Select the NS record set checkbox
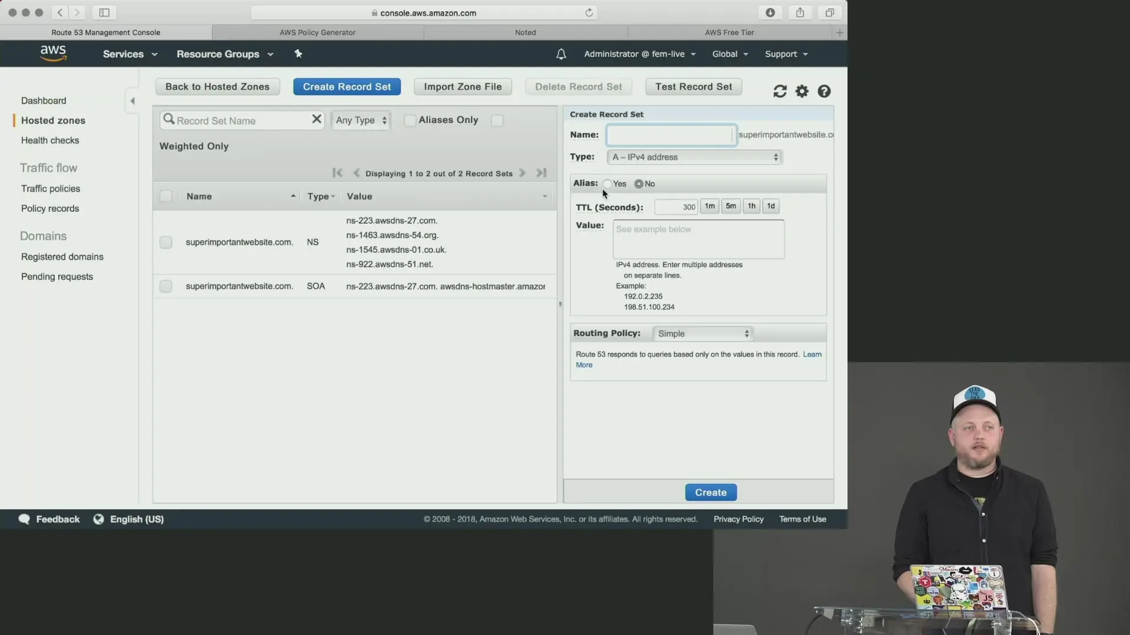Image resolution: width=1130 pixels, height=635 pixels. coord(166,242)
